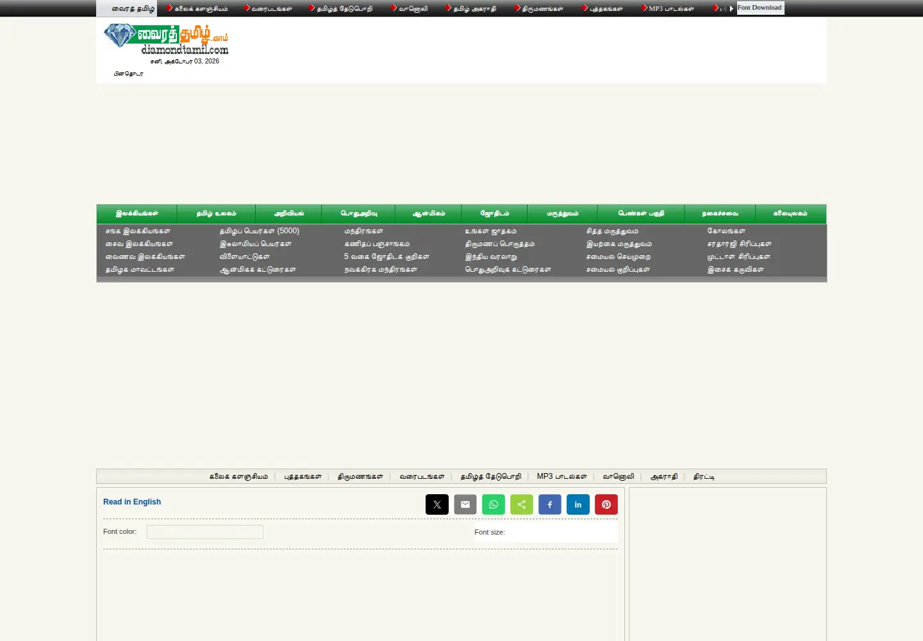Click the கணிதப் பஞ்சாங்கம் link

click(x=377, y=244)
